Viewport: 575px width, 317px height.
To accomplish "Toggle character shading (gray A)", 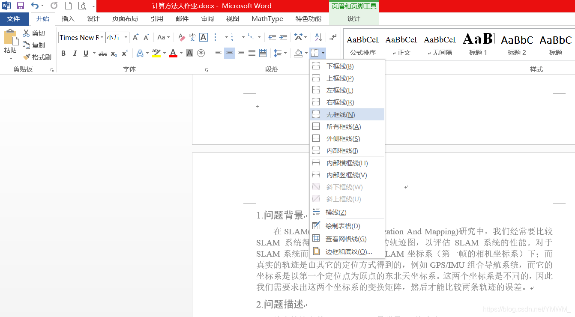I will (x=189, y=53).
